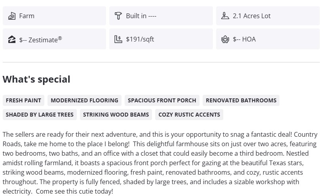
Task: Select the Striking Wood Beams tag
Action: 116,115
